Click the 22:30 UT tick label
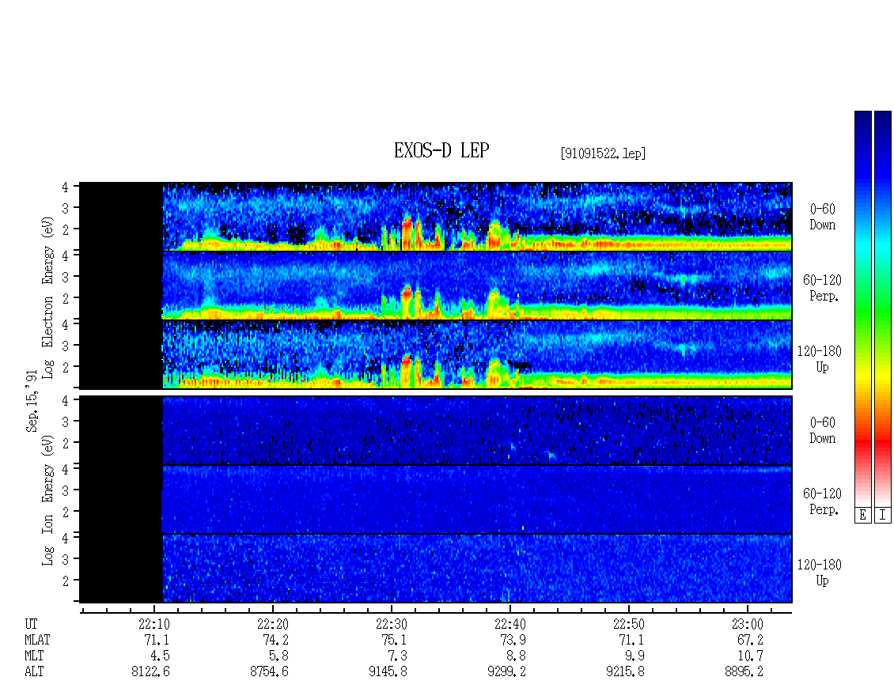The height and width of the screenshot is (692, 894). [391, 624]
